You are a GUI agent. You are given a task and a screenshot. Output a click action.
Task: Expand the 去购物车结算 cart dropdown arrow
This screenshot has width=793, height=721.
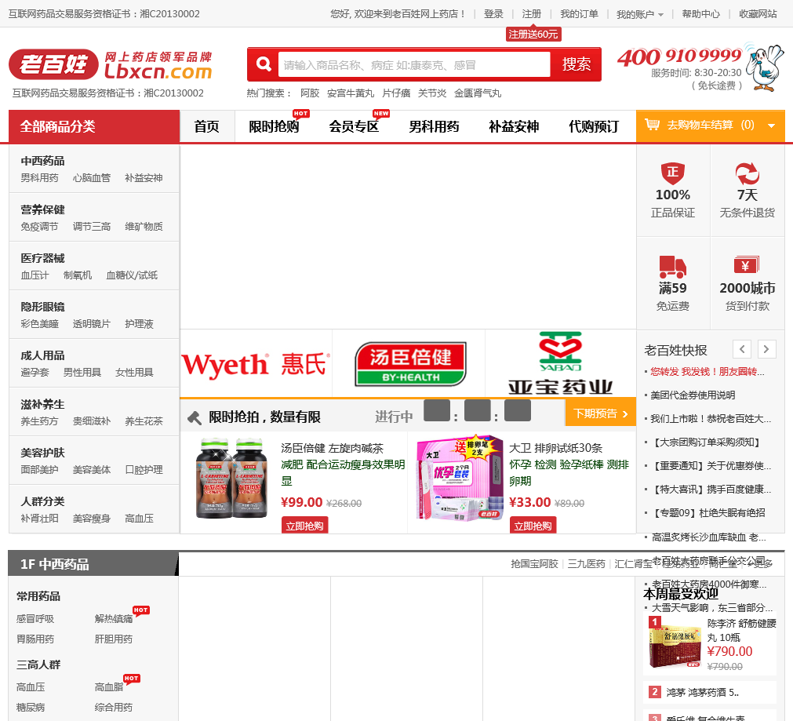(x=771, y=126)
